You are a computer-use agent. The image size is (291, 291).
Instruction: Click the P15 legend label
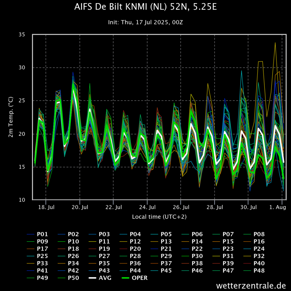tap(228, 242)
